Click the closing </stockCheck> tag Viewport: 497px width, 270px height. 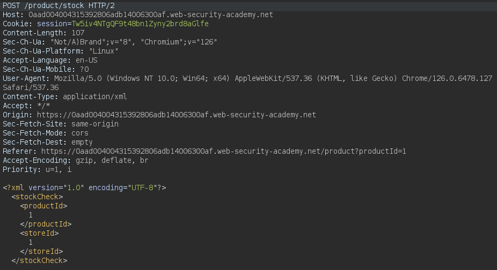[40, 260]
